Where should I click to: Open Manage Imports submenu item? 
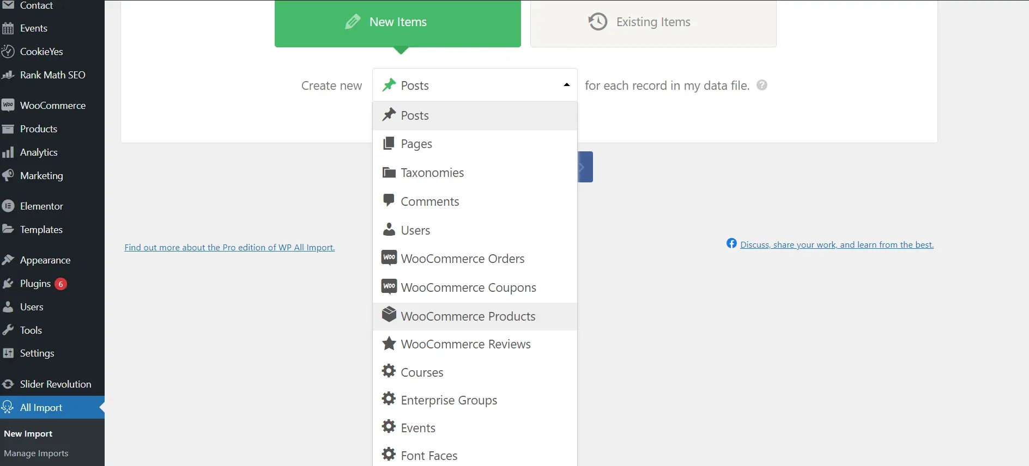click(x=36, y=453)
